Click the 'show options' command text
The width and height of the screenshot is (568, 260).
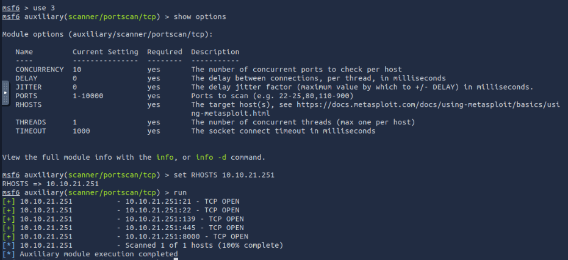(200, 16)
